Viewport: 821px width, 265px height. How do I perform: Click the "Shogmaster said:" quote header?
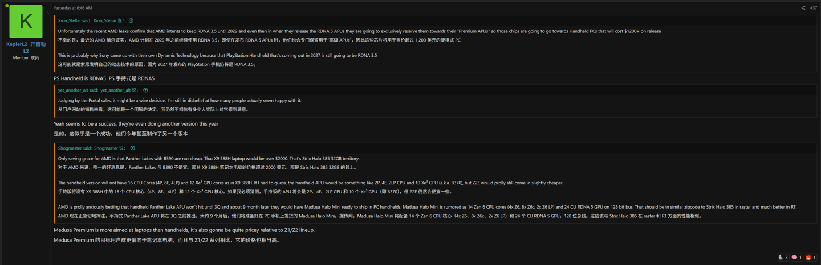75,148
